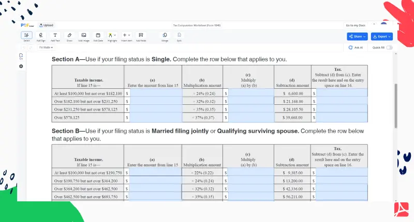Expand the Insert Item dropdown arrow

click(129, 35)
